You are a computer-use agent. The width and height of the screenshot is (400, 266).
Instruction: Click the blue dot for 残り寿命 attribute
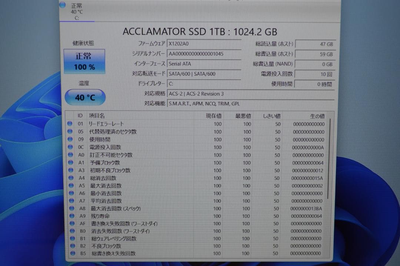(x=71, y=216)
